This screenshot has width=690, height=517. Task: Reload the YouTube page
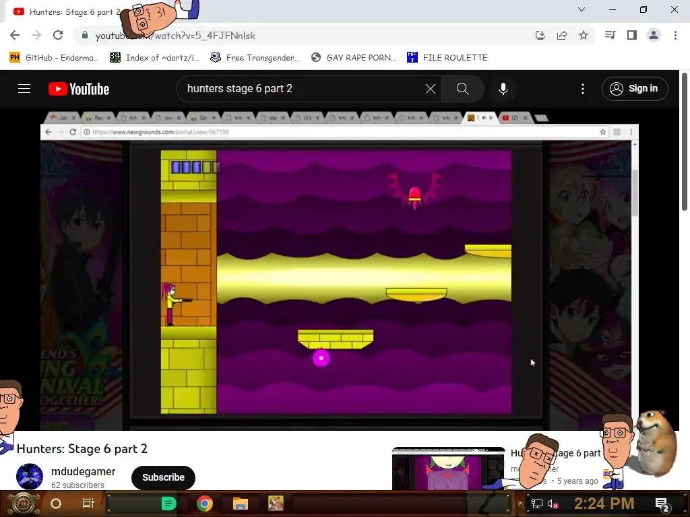[58, 35]
